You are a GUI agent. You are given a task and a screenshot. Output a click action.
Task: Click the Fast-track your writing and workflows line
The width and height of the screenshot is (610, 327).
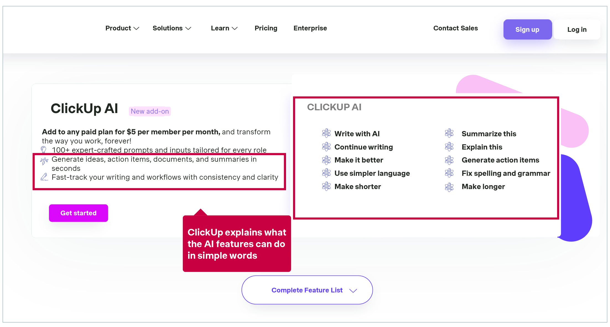coord(165,177)
